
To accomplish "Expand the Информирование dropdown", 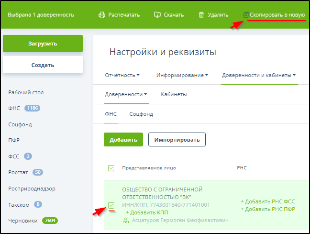I will (x=182, y=75).
